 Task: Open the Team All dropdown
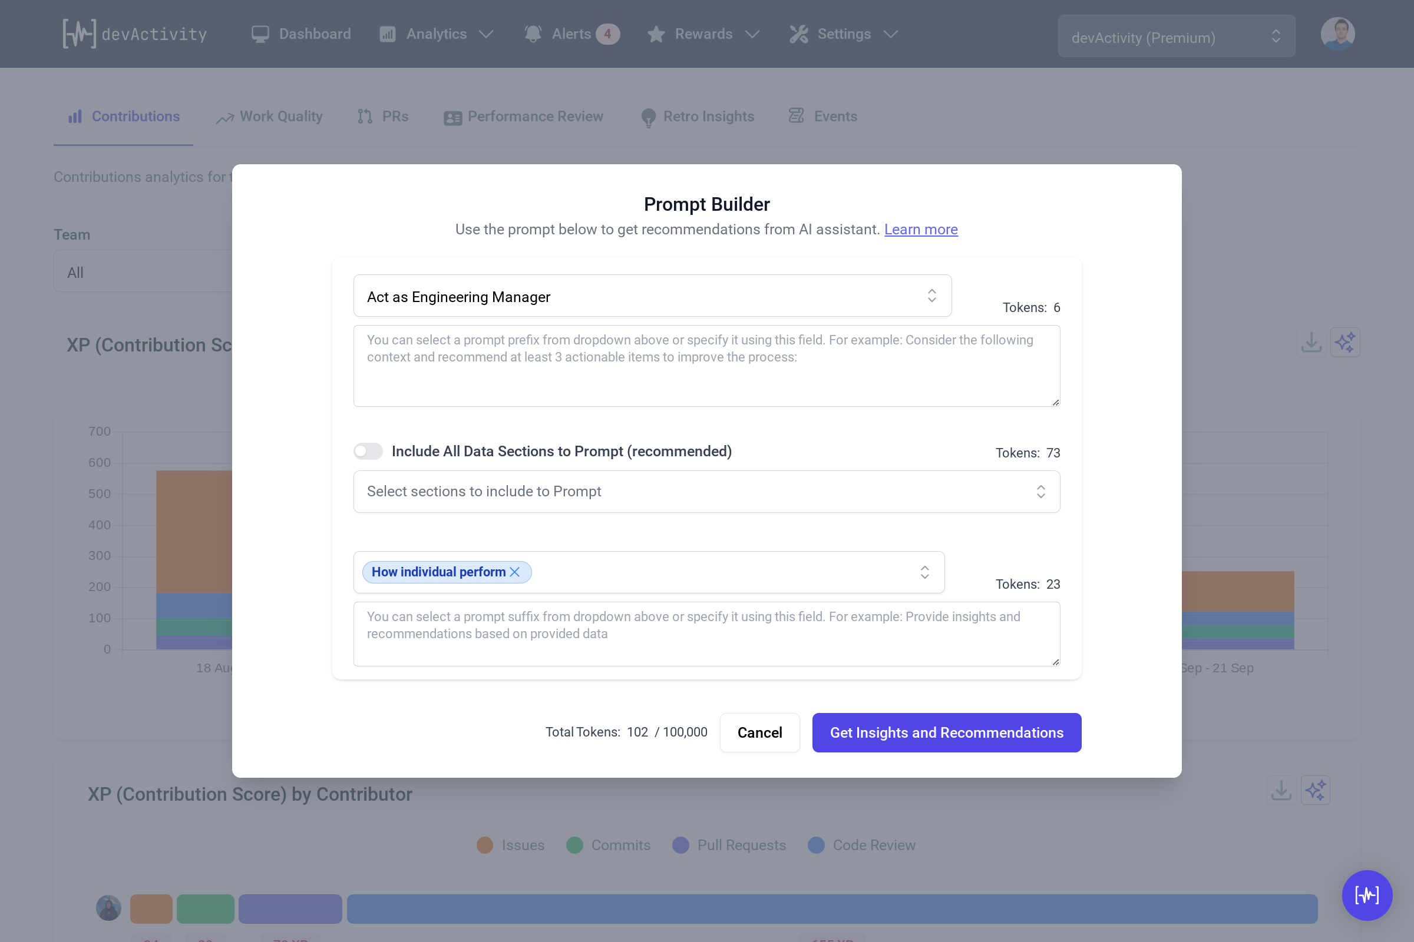coord(143,272)
